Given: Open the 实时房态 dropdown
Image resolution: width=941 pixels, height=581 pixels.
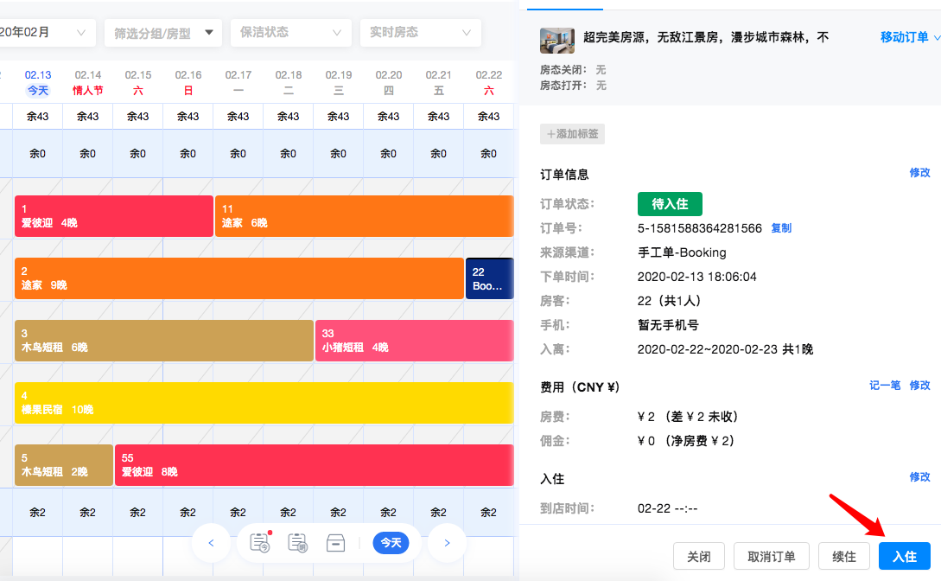Looking at the screenshot, I should (x=420, y=32).
